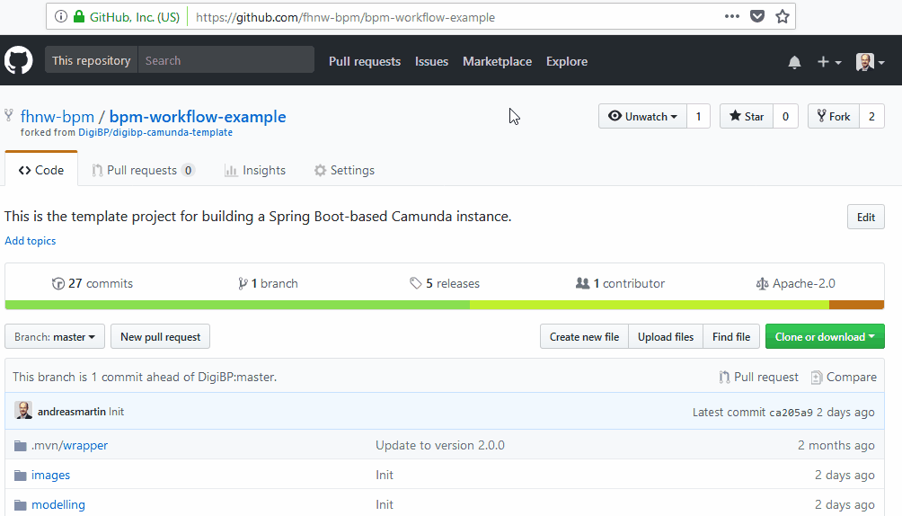Open forked source DigiBP/digibp-camunda-template
Screen dimensions: 902x516
[x=155, y=132]
